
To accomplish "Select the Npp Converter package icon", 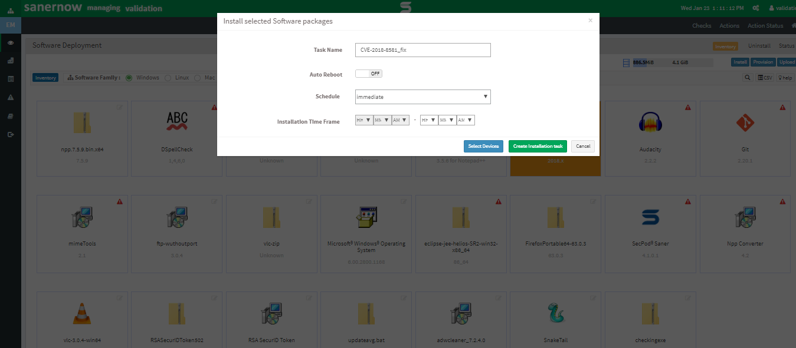I will click(745, 218).
